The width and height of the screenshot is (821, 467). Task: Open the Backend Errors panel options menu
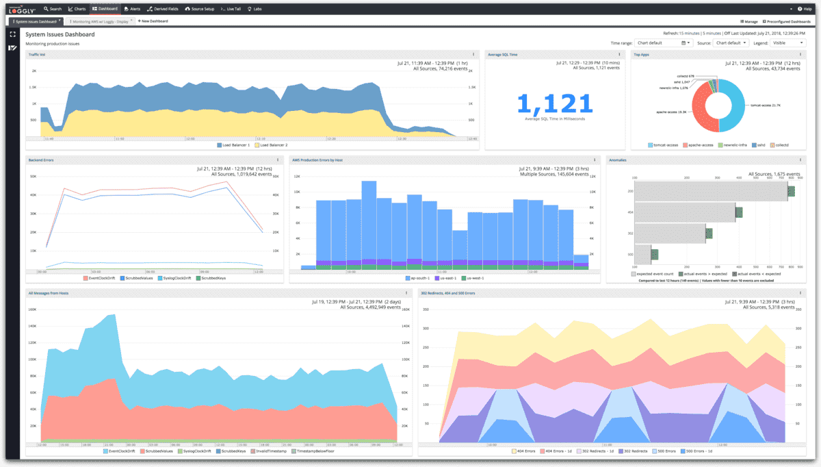point(277,160)
